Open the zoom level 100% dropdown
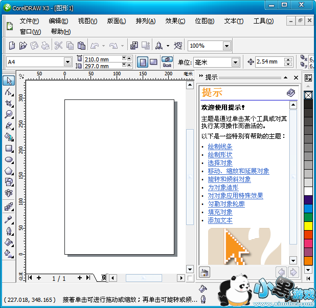This screenshot has width=316, height=308. click(226, 46)
